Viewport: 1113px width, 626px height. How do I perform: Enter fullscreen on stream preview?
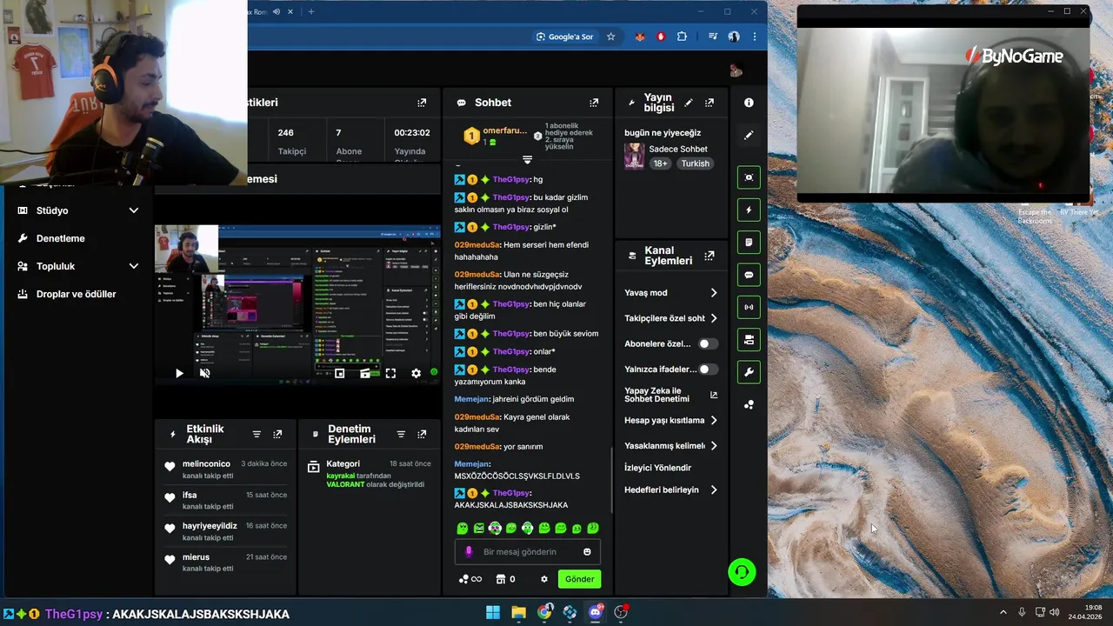point(390,373)
